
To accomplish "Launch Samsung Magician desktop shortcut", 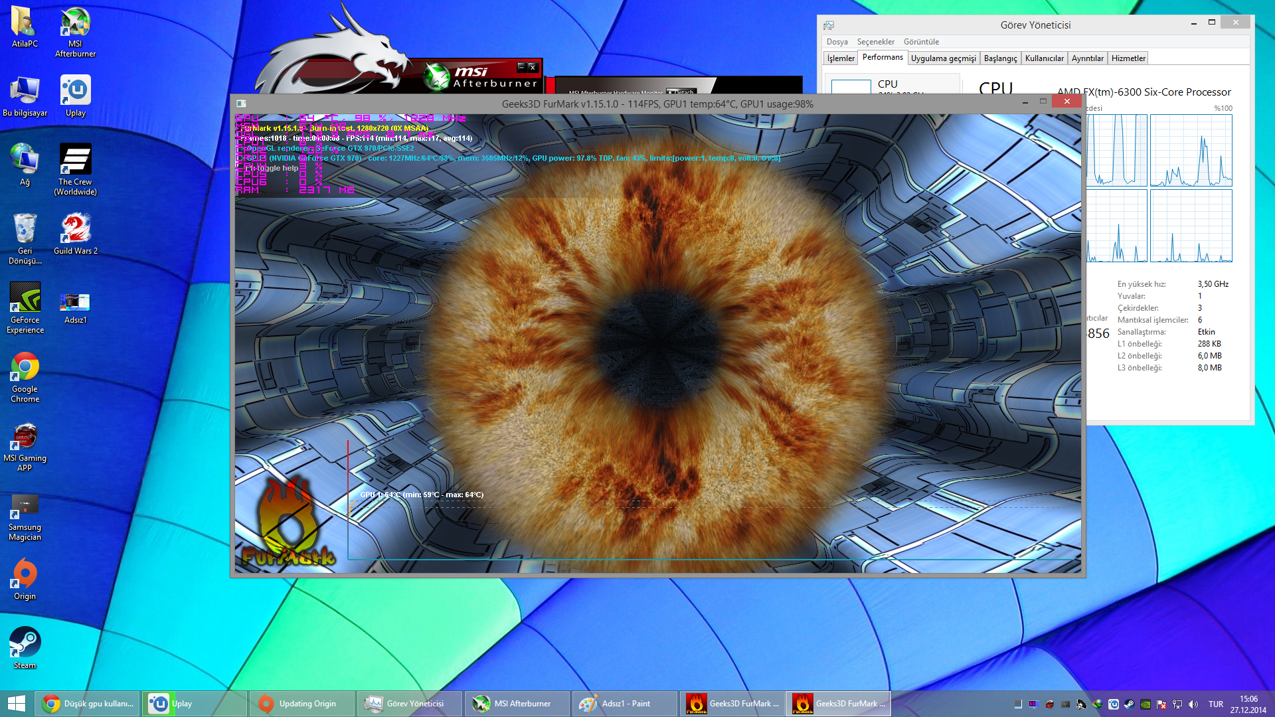I will pyautogui.click(x=25, y=518).
